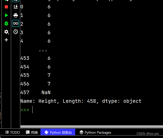Click index 453 in the output
This screenshot has width=163, height=138.
pos(25,58)
